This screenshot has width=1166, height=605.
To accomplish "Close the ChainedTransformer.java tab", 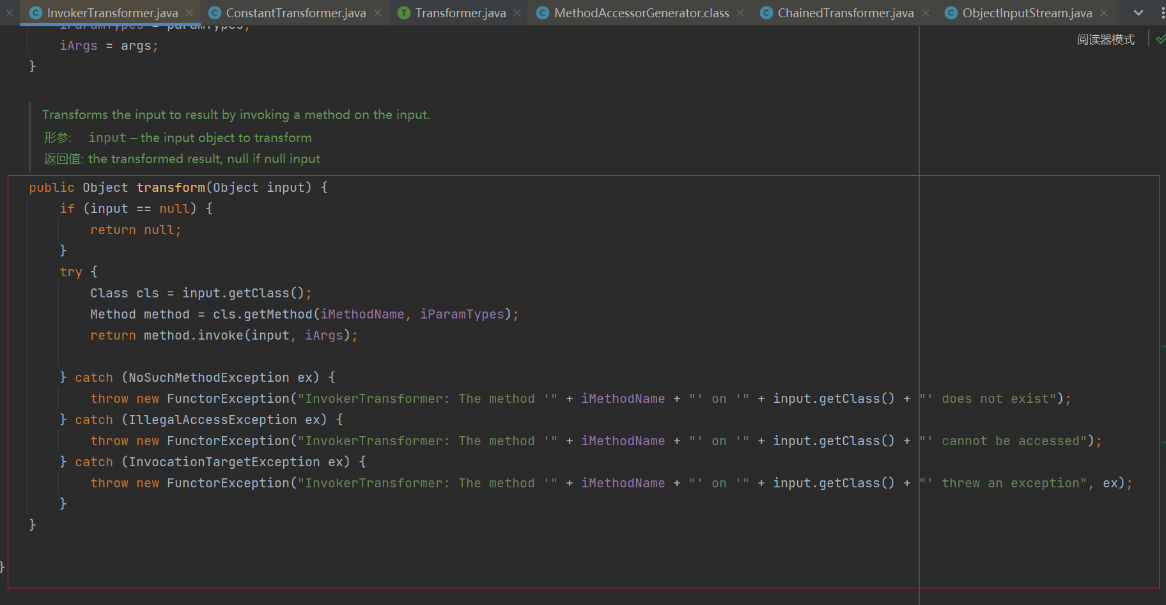I will coord(926,13).
